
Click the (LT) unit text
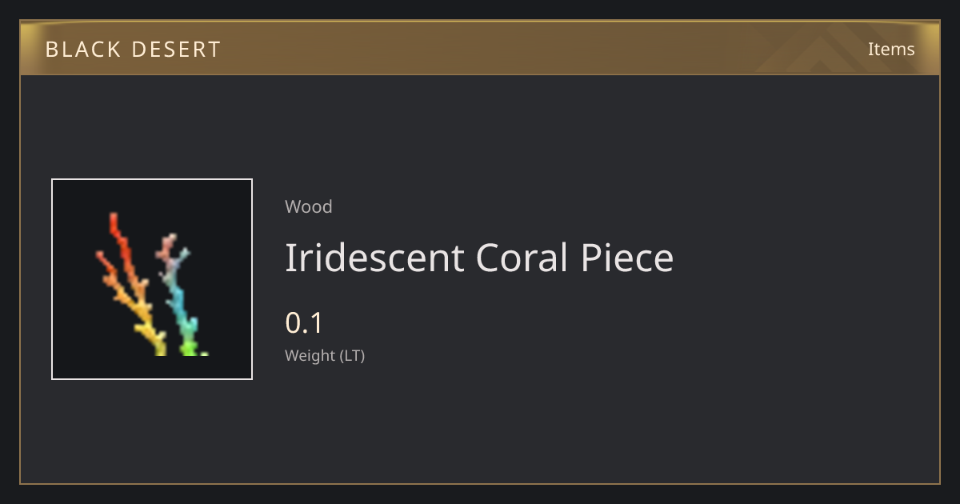(353, 356)
